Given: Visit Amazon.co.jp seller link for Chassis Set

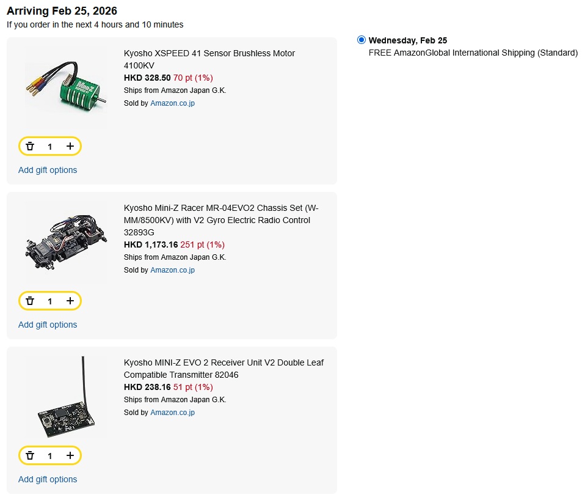Looking at the screenshot, I should coord(172,270).
